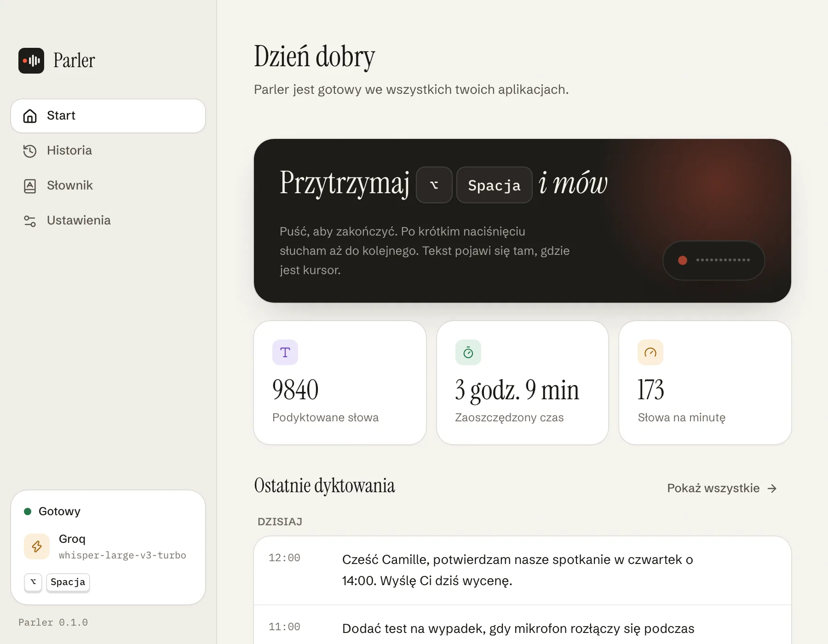Click the Parler waveform logo icon

click(x=31, y=61)
